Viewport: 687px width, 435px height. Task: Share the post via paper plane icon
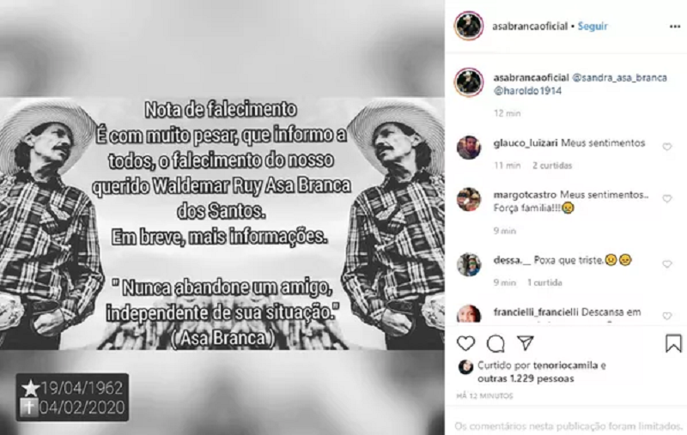(x=525, y=343)
